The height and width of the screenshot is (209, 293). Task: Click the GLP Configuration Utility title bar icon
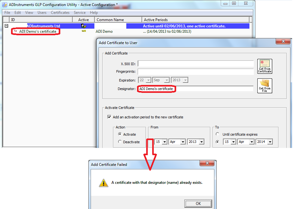click(5, 4)
